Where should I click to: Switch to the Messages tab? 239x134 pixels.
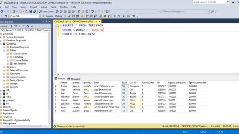coord(74,79)
